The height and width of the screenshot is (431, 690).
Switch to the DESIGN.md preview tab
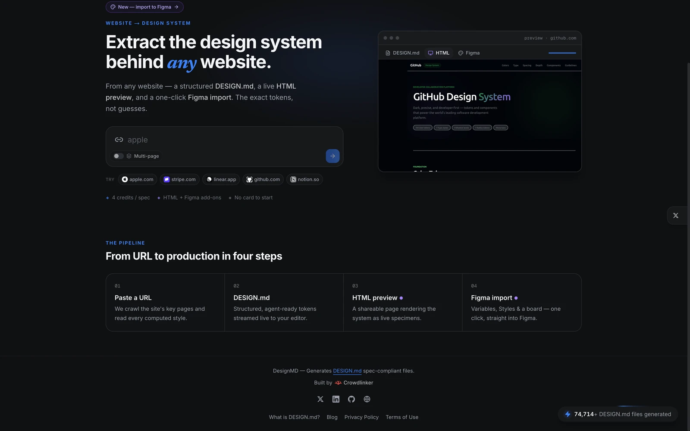pos(402,53)
